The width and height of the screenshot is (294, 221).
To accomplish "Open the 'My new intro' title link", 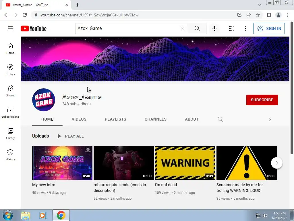I will point(44,185).
